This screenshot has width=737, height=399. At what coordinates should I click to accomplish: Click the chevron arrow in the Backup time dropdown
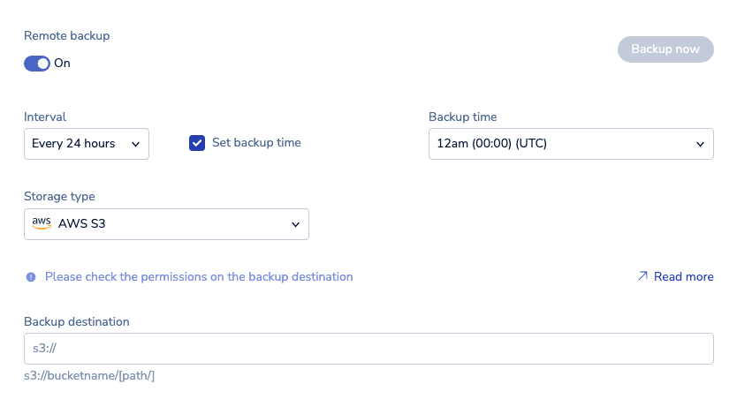700,144
